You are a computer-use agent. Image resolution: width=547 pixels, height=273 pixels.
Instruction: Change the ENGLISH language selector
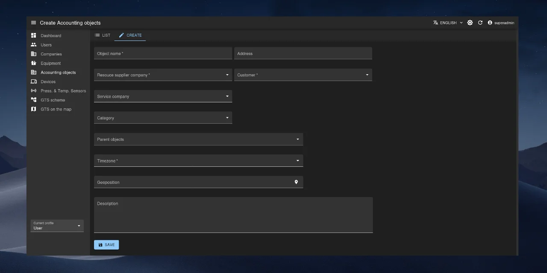(x=448, y=23)
